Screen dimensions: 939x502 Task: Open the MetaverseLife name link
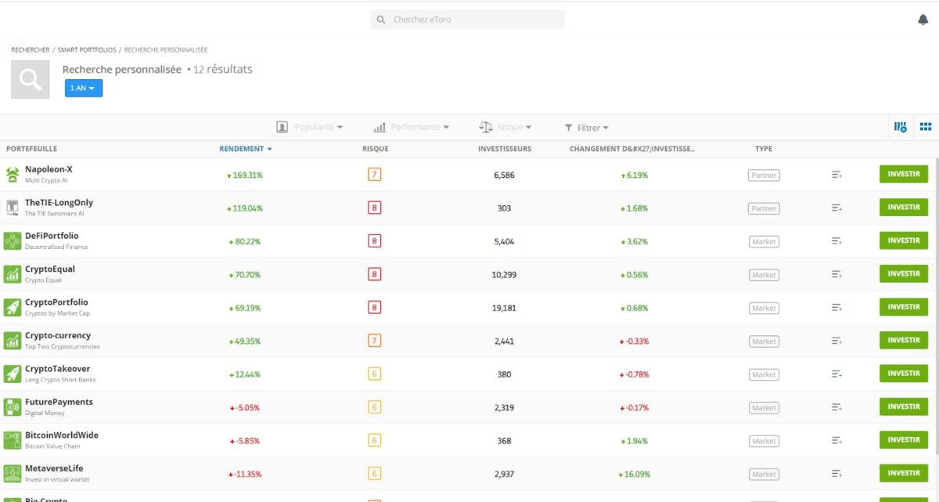pyautogui.click(x=54, y=468)
